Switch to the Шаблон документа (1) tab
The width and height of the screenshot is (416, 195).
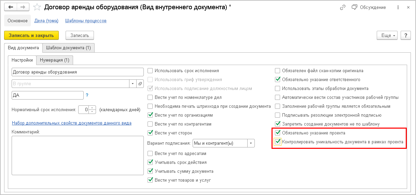tap(68, 48)
